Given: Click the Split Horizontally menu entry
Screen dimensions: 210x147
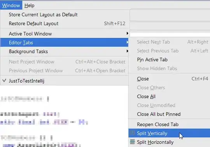Looking at the screenshot, I should coord(169,142).
